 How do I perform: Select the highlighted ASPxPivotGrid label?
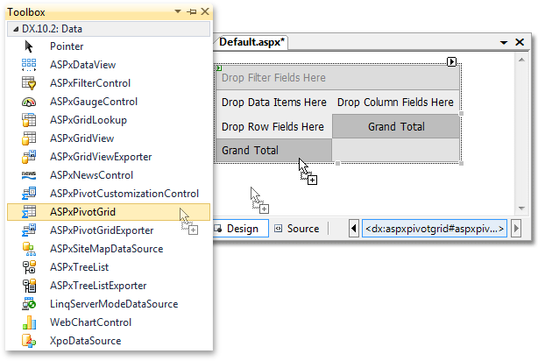click(82, 212)
